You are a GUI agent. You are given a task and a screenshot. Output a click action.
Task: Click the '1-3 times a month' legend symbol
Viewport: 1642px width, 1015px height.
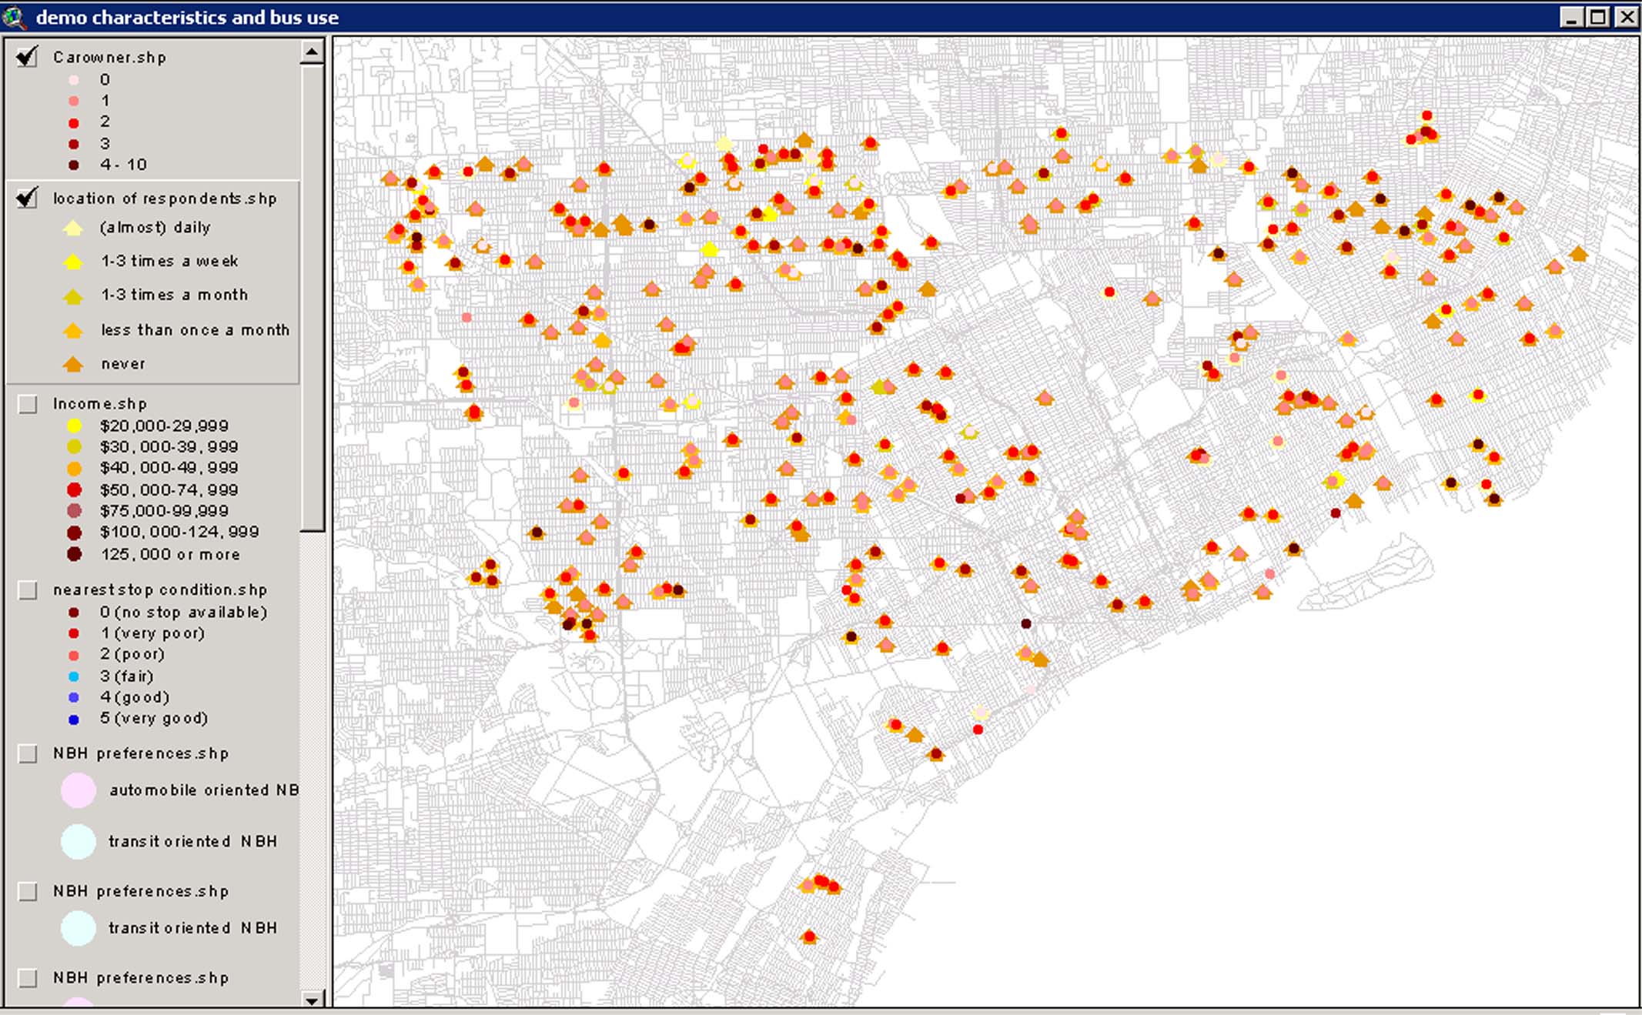[x=73, y=295]
